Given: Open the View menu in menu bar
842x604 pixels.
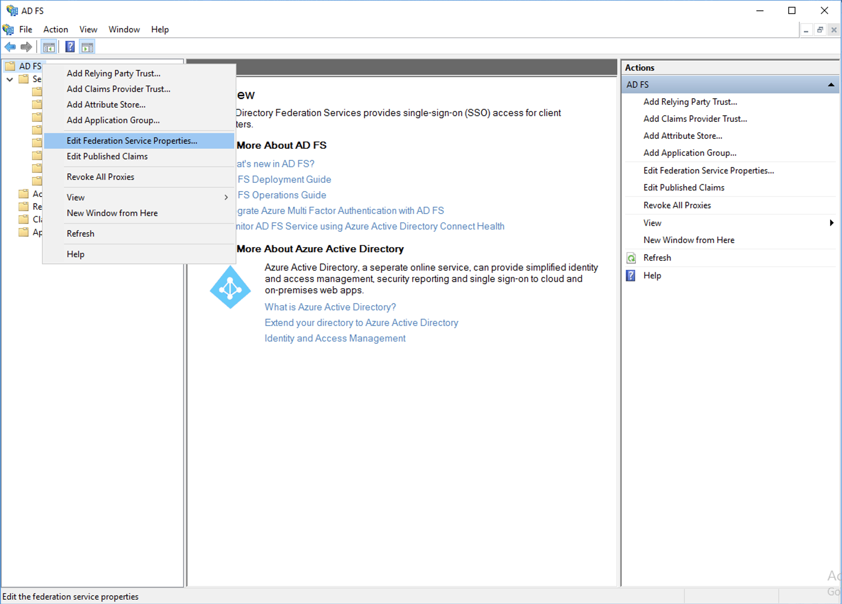Looking at the screenshot, I should (x=88, y=29).
